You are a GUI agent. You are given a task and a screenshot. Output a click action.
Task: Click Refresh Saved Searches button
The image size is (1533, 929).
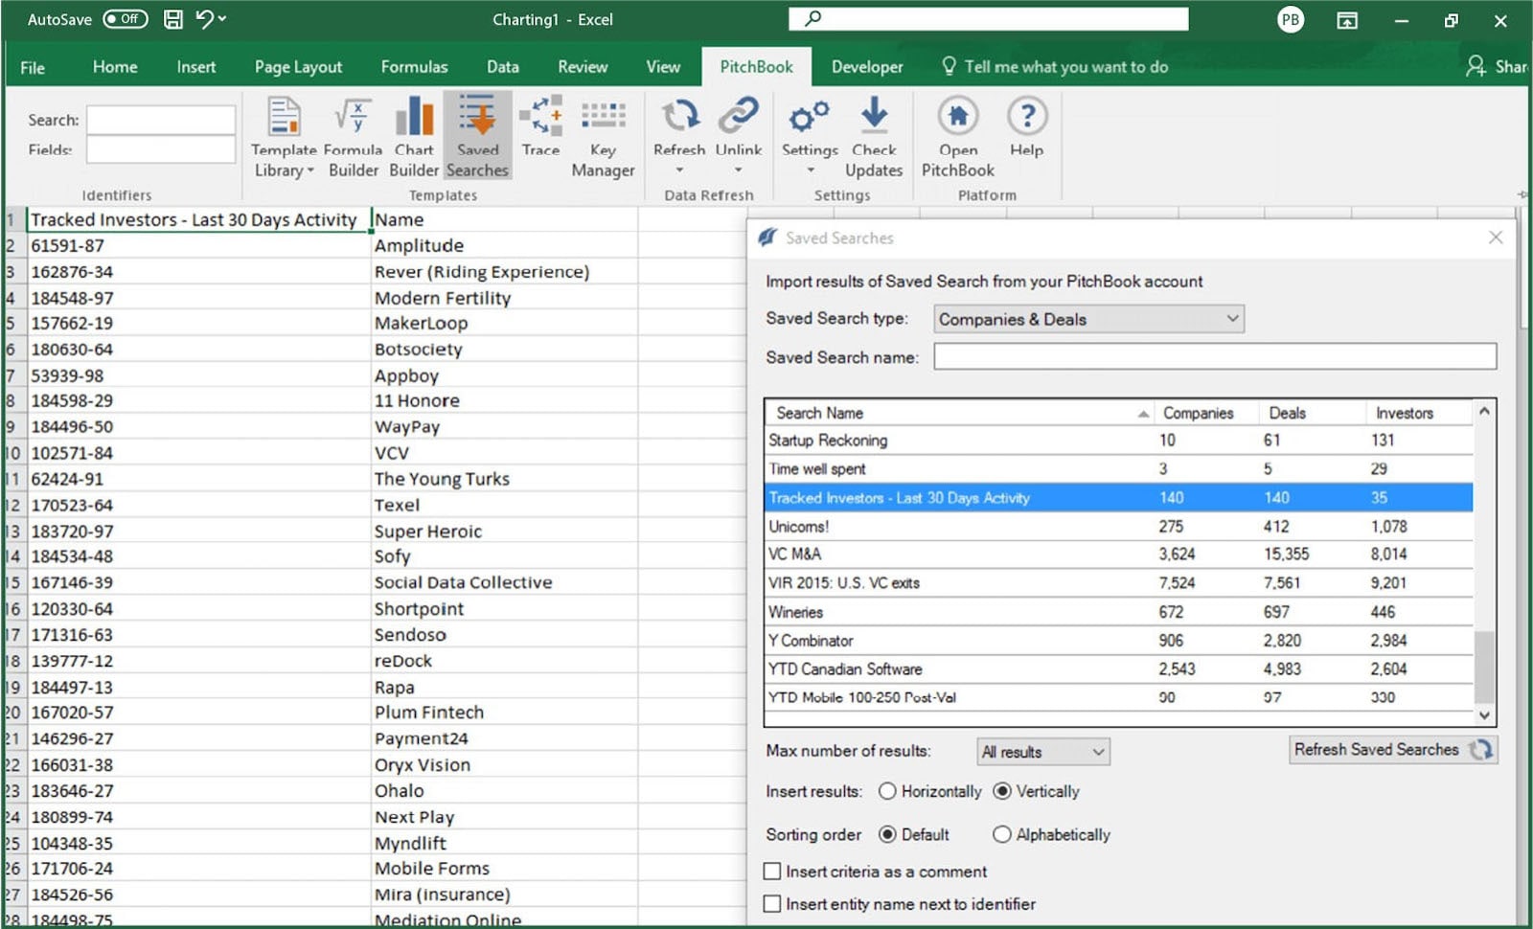(1392, 750)
